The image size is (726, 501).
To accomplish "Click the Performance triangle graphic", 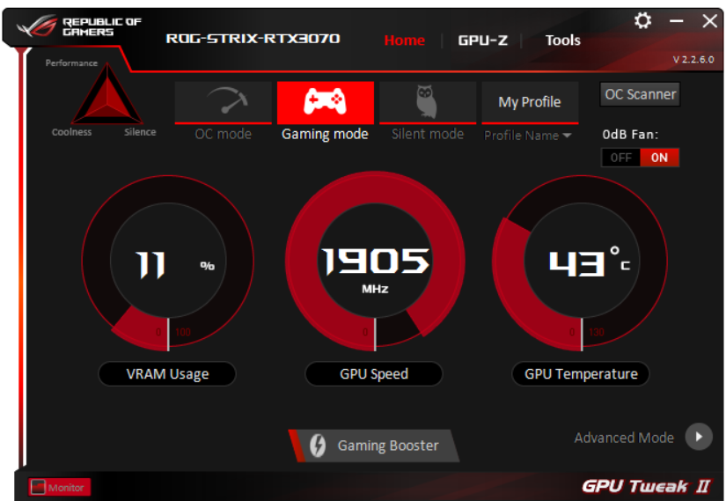I will click(107, 94).
